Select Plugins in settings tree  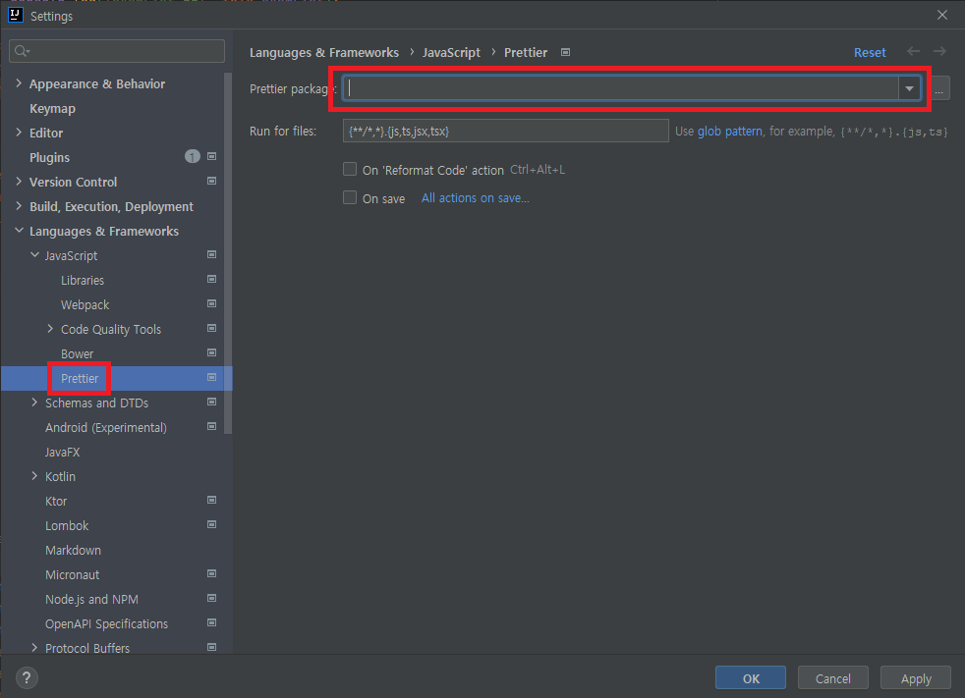[x=49, y=157]
